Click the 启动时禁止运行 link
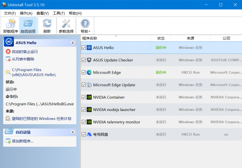Screen dimensions: 242x168 [25, 51]
